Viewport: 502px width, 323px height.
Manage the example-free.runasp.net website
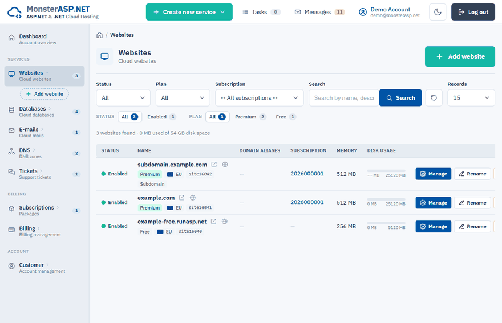coord(433,226)
